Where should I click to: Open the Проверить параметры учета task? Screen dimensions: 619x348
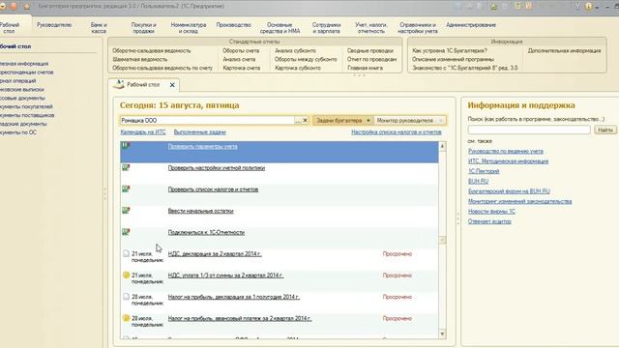202,146
